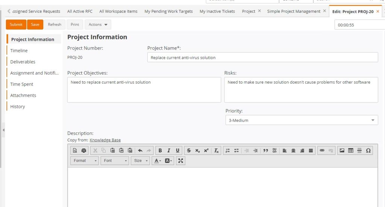Toggle italic formatting in the editor
Viewport: 385px width, 207px height.
pyautogui.click(x=169, y=150)
